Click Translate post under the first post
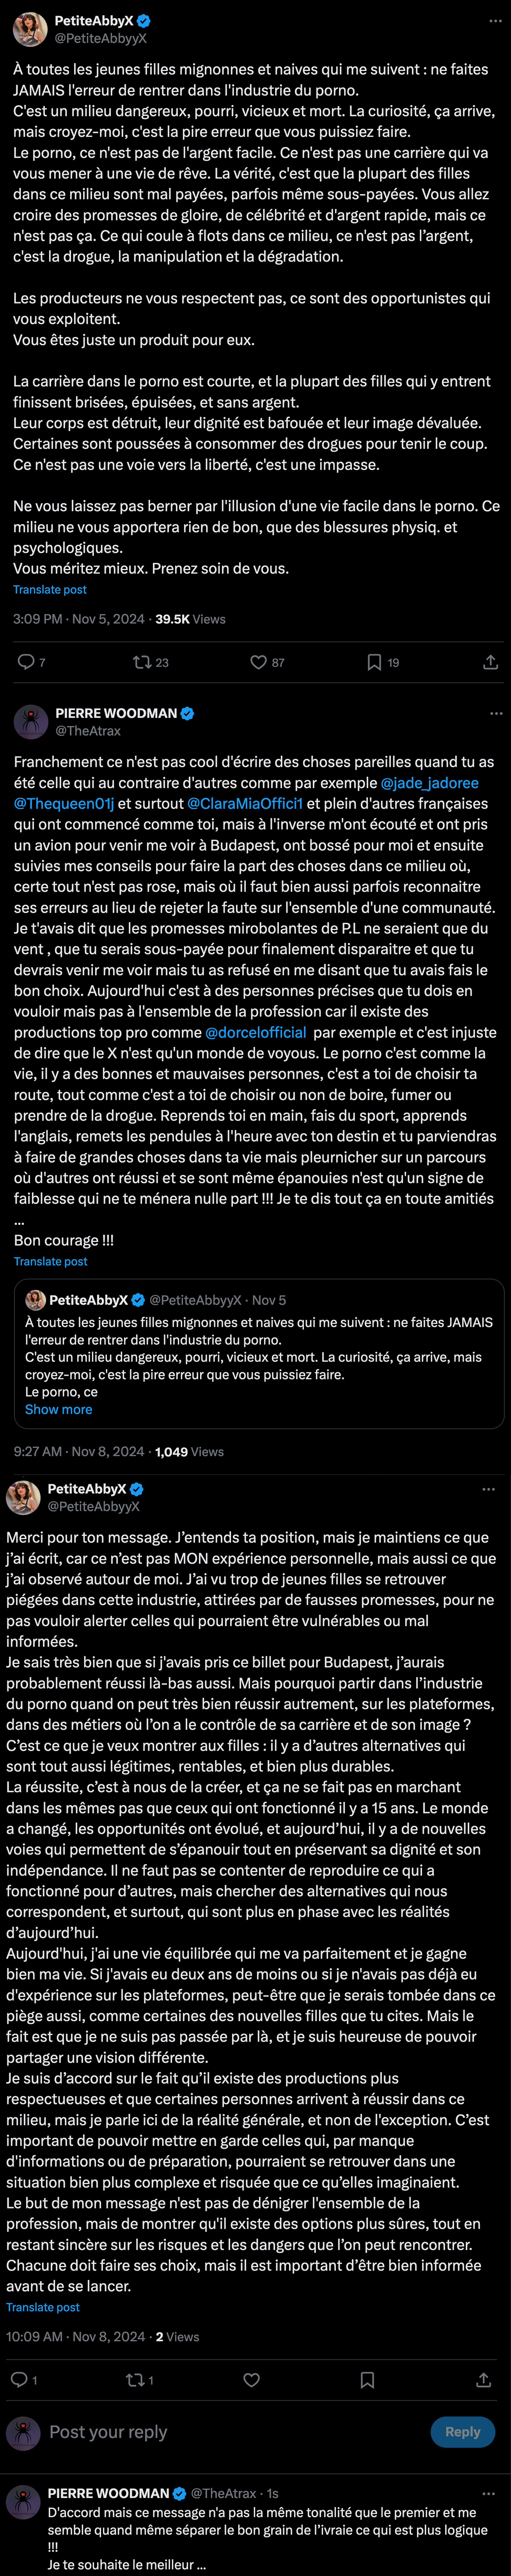The width and height of the screenshot is (511, 2576). coord(50,590)
